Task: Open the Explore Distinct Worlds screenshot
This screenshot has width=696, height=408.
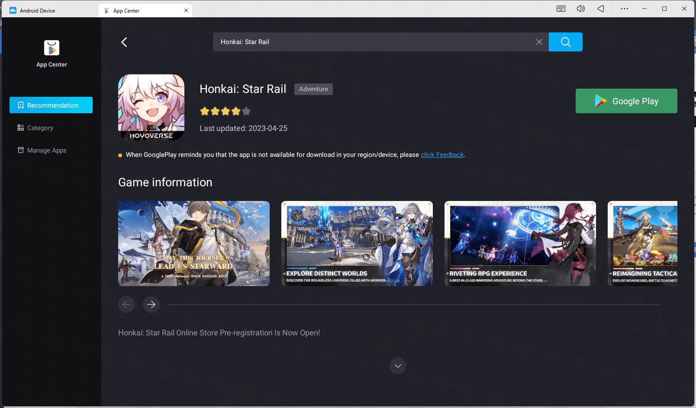Action: (357, 243)
